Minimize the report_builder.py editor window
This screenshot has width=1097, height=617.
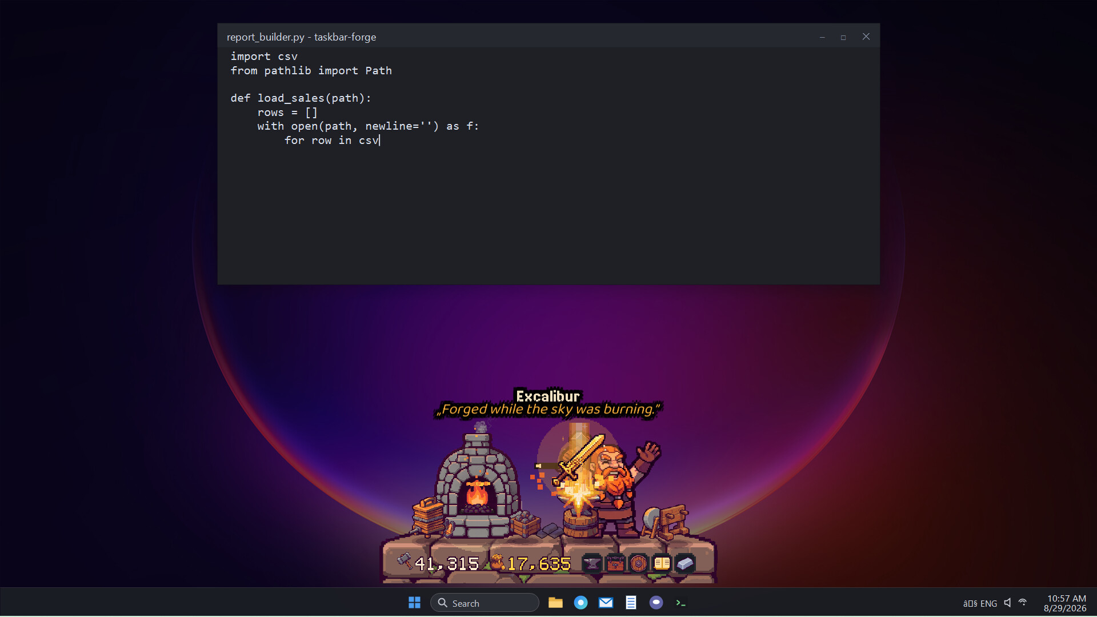822,37
